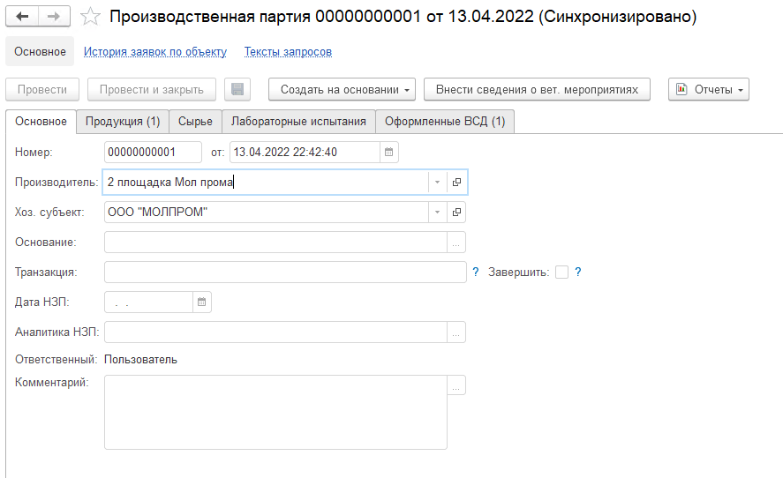Open calendar picker for Дата НЗП

(x=201, y=302)
